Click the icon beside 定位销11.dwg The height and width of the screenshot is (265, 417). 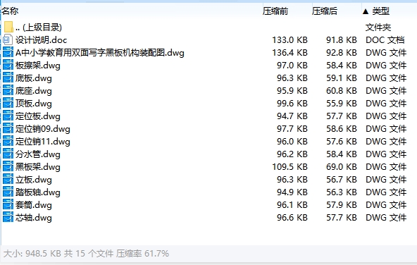[x=8, y=141]
